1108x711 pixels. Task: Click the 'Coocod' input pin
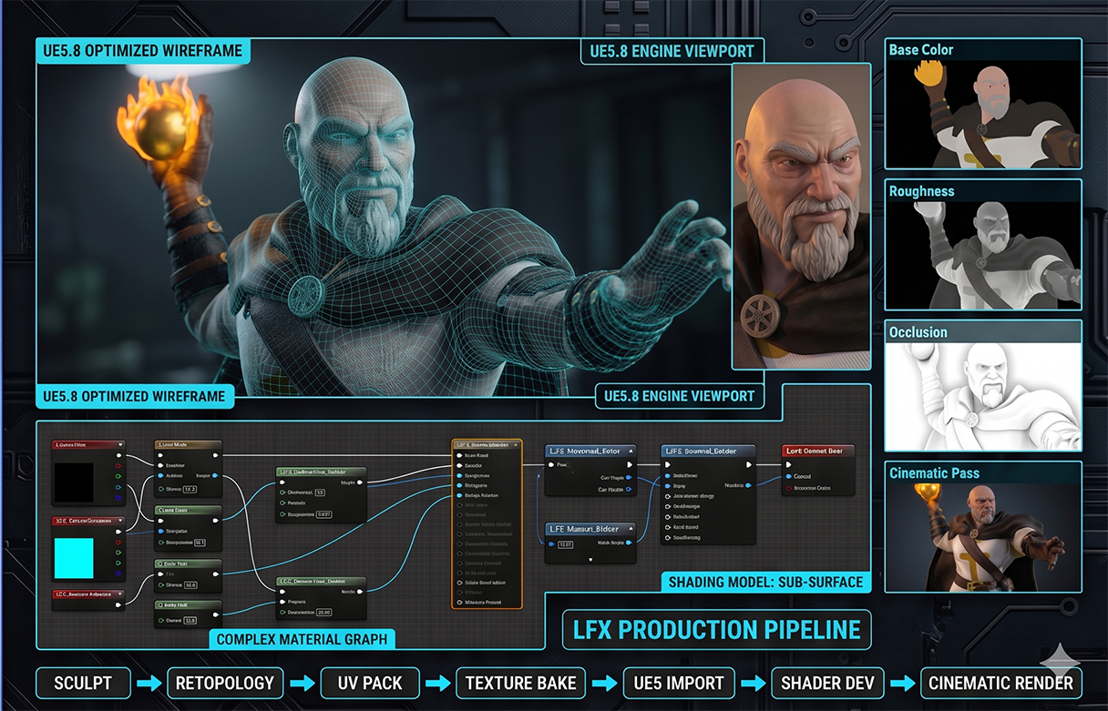789,476
